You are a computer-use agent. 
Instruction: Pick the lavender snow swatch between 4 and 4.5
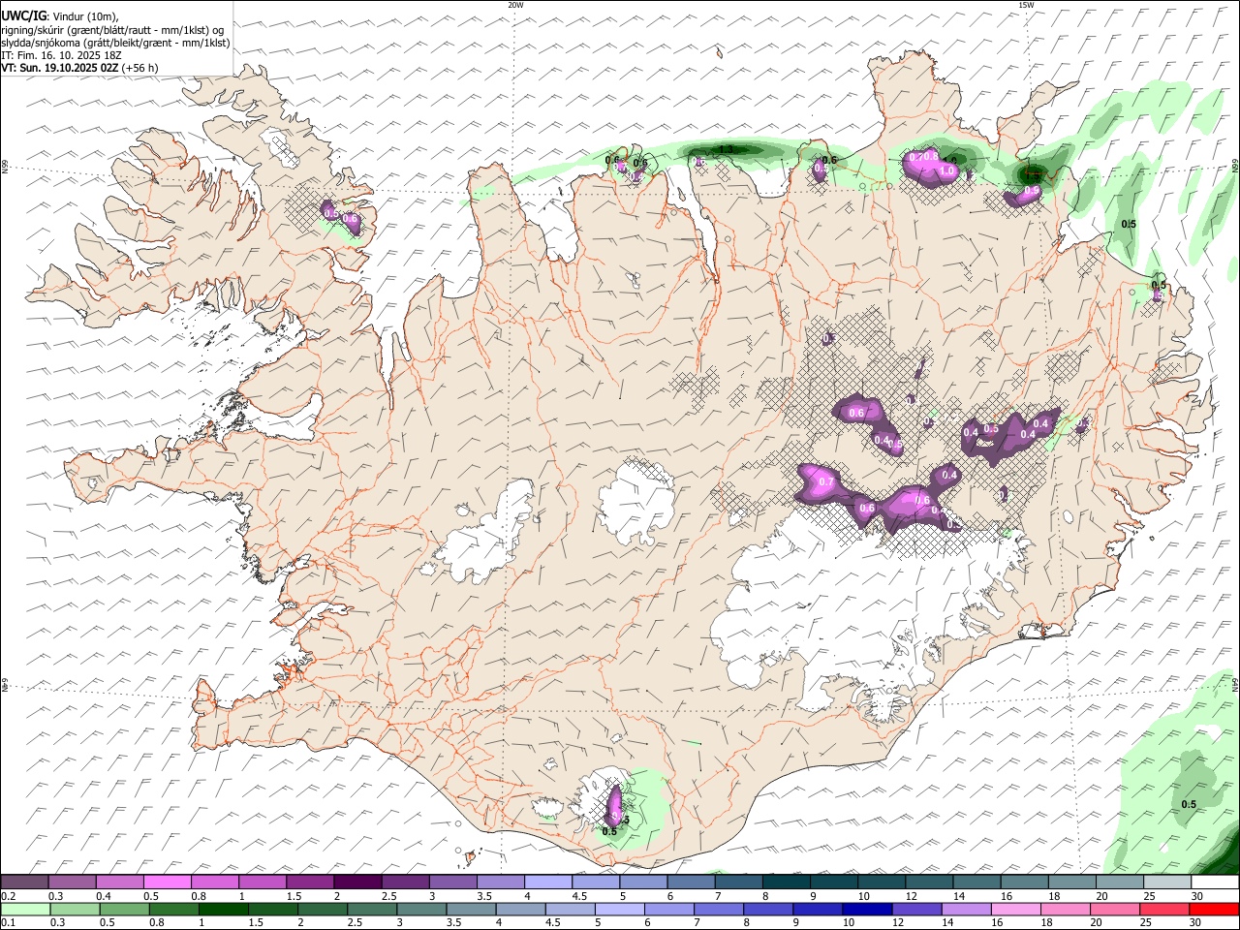pyautogui.click(x=546, y=883)
